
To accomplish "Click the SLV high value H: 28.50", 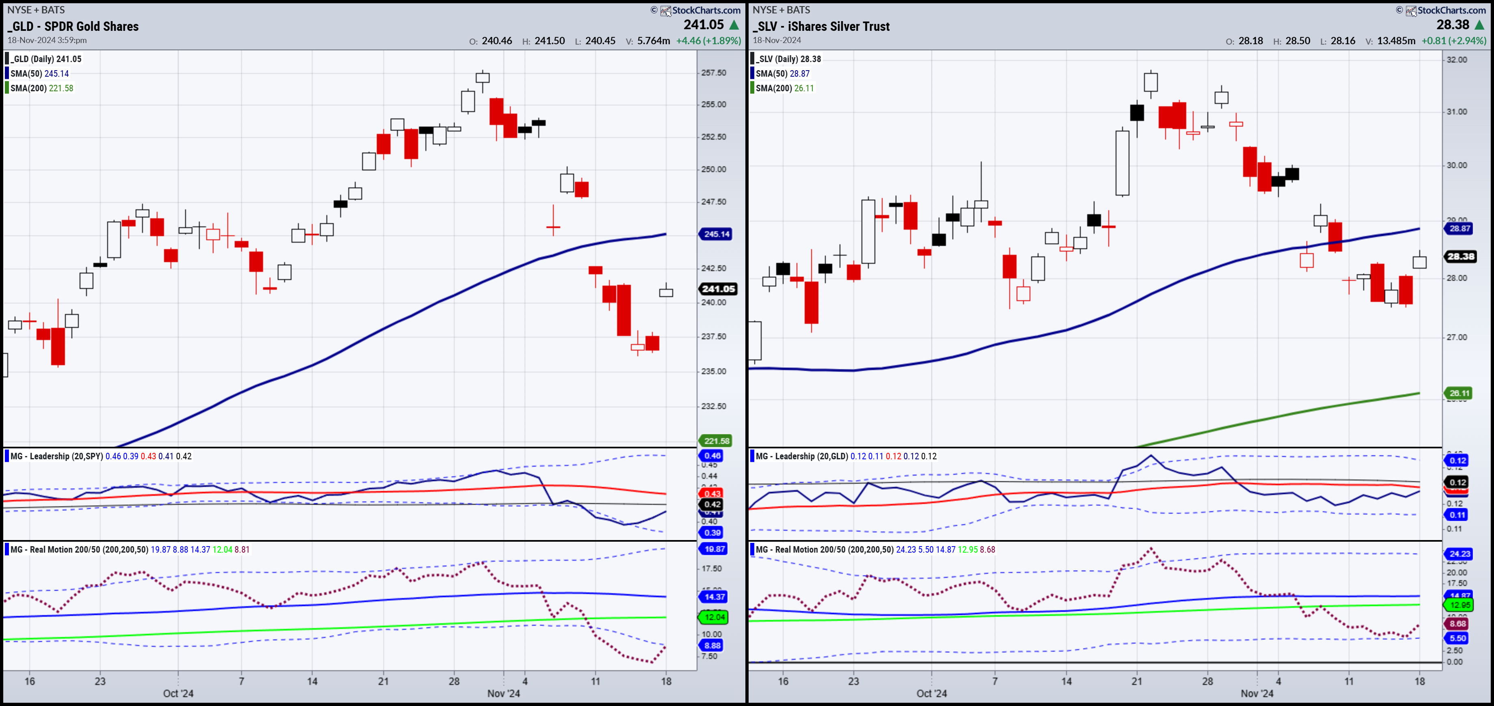I will (x=1291, y=41).
